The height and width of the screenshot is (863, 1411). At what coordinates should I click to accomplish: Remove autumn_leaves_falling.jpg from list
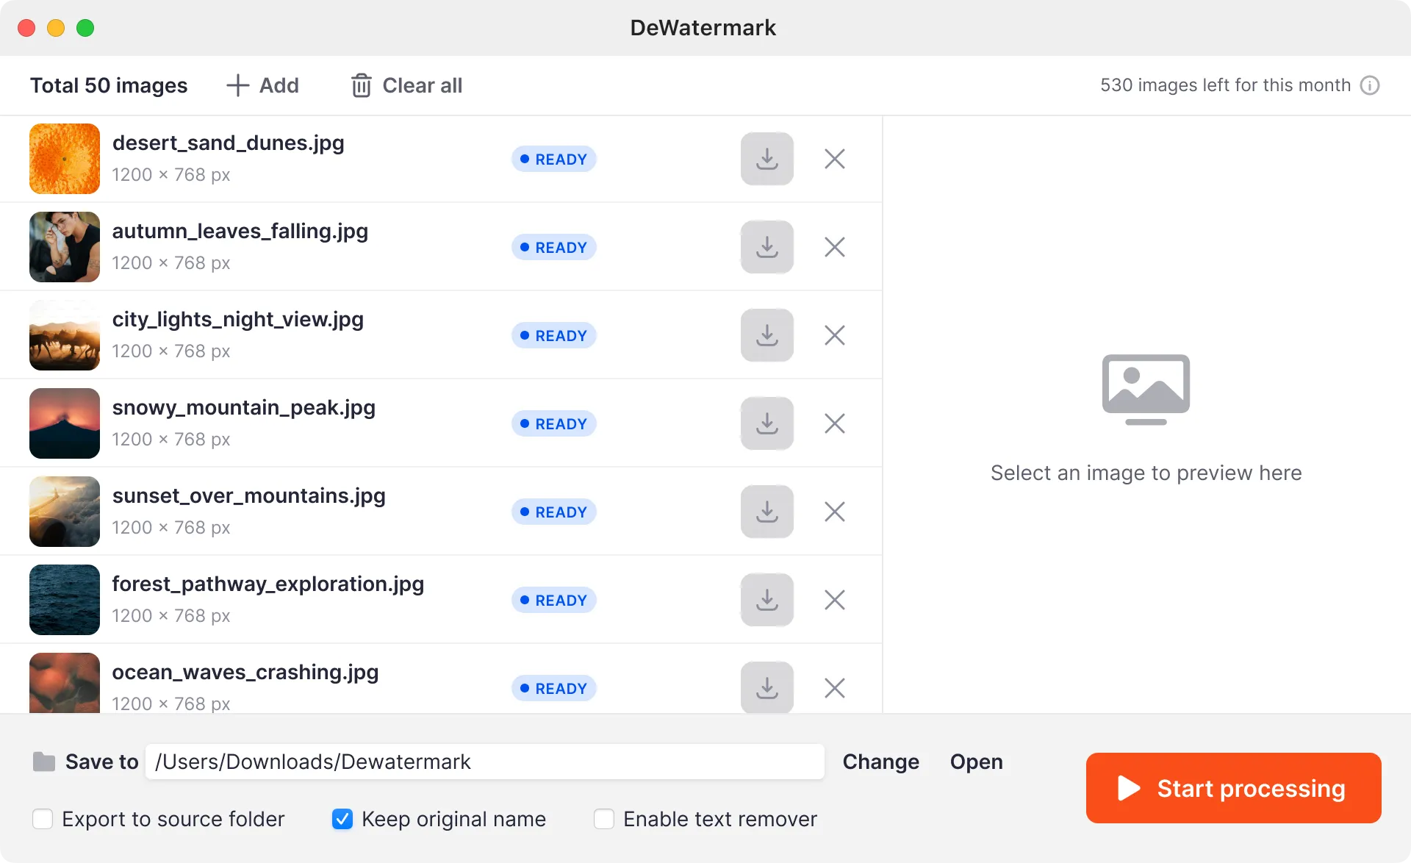click(835, 247)
